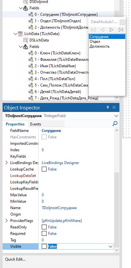131x268 pixels.
Task: Toggle the ReadOnly checkbox
Action: 44,227
